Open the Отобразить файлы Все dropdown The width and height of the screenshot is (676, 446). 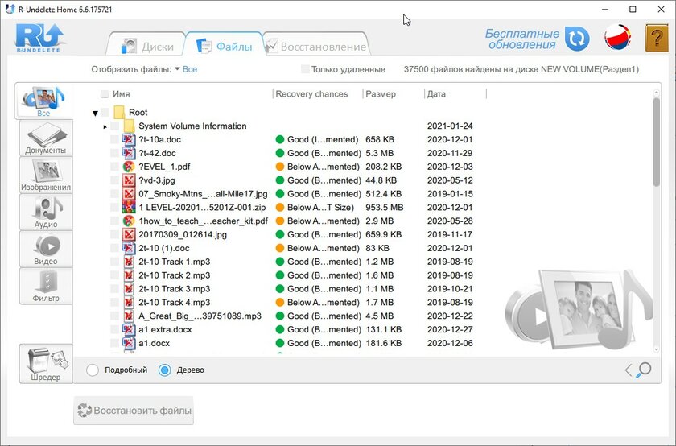[x=186, y=69]
